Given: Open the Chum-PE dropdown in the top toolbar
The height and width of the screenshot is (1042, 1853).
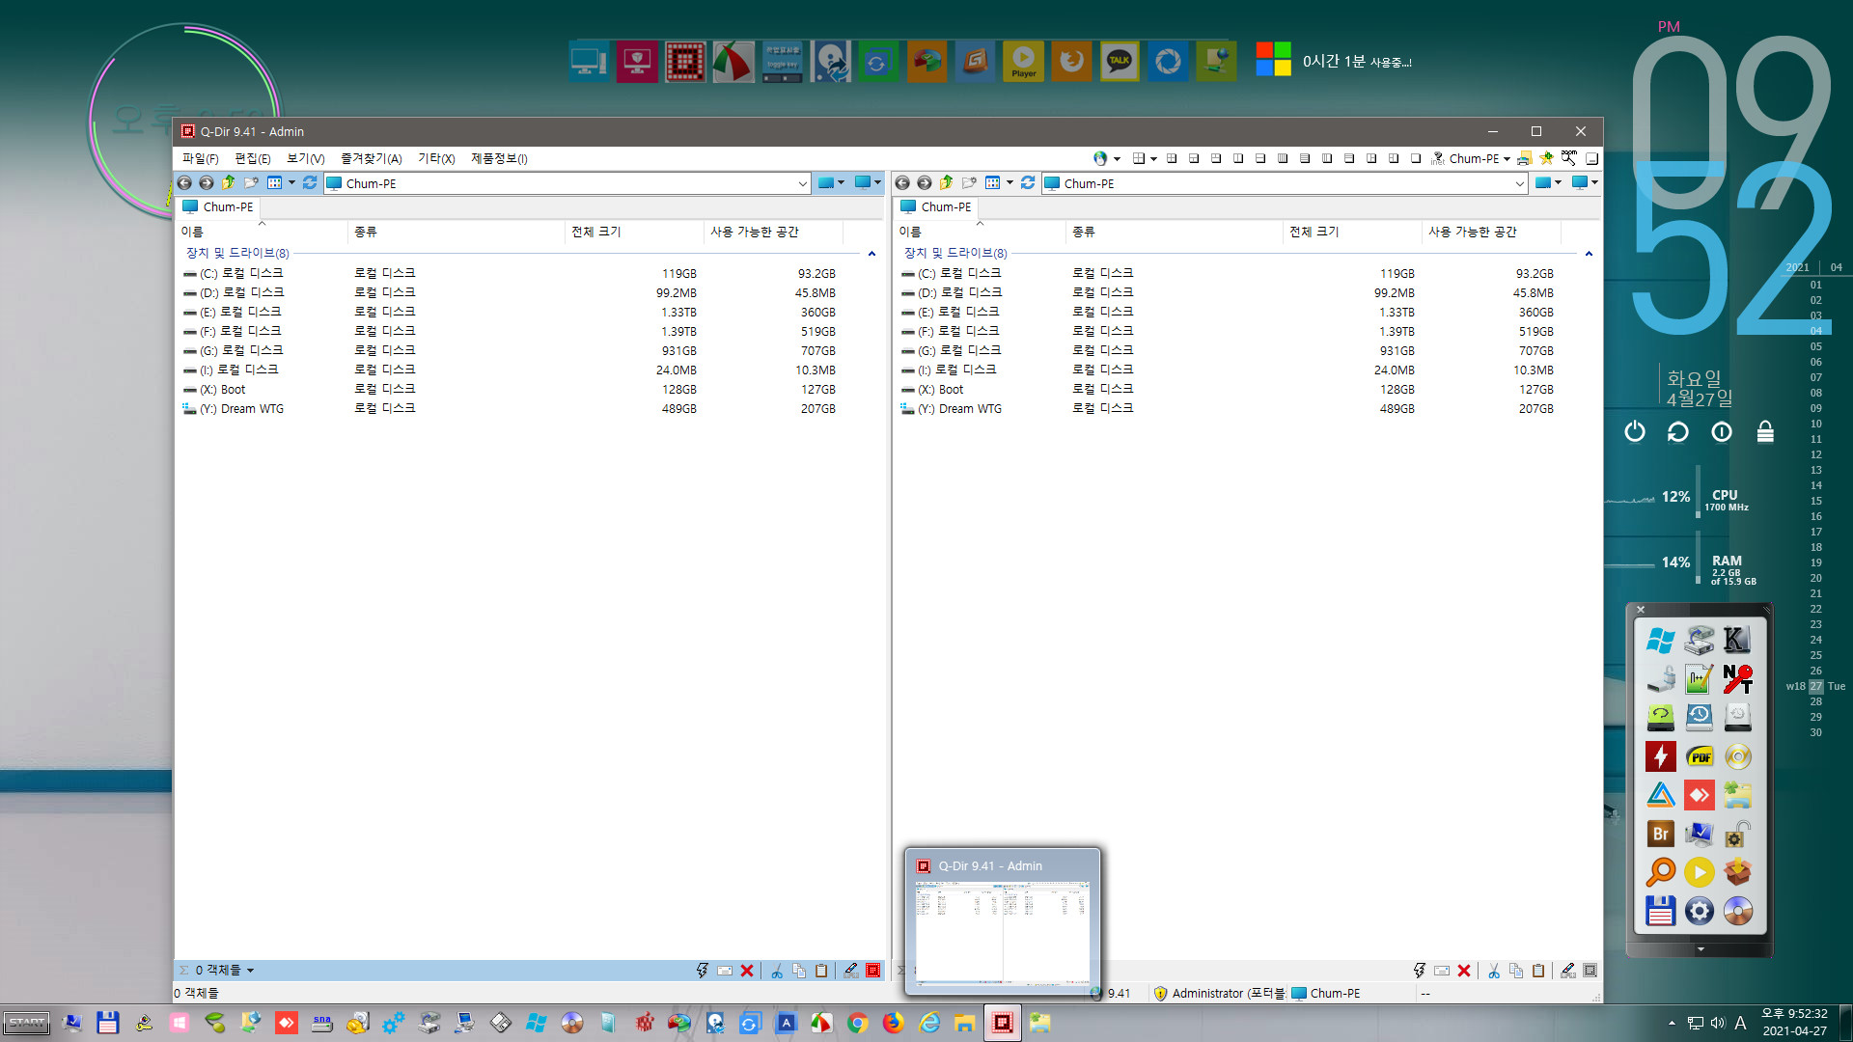Looking at the screenshot, I should click(1507, 159).
